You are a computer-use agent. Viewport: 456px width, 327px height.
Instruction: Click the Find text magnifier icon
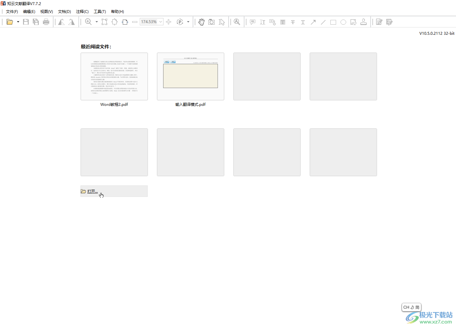237,22
